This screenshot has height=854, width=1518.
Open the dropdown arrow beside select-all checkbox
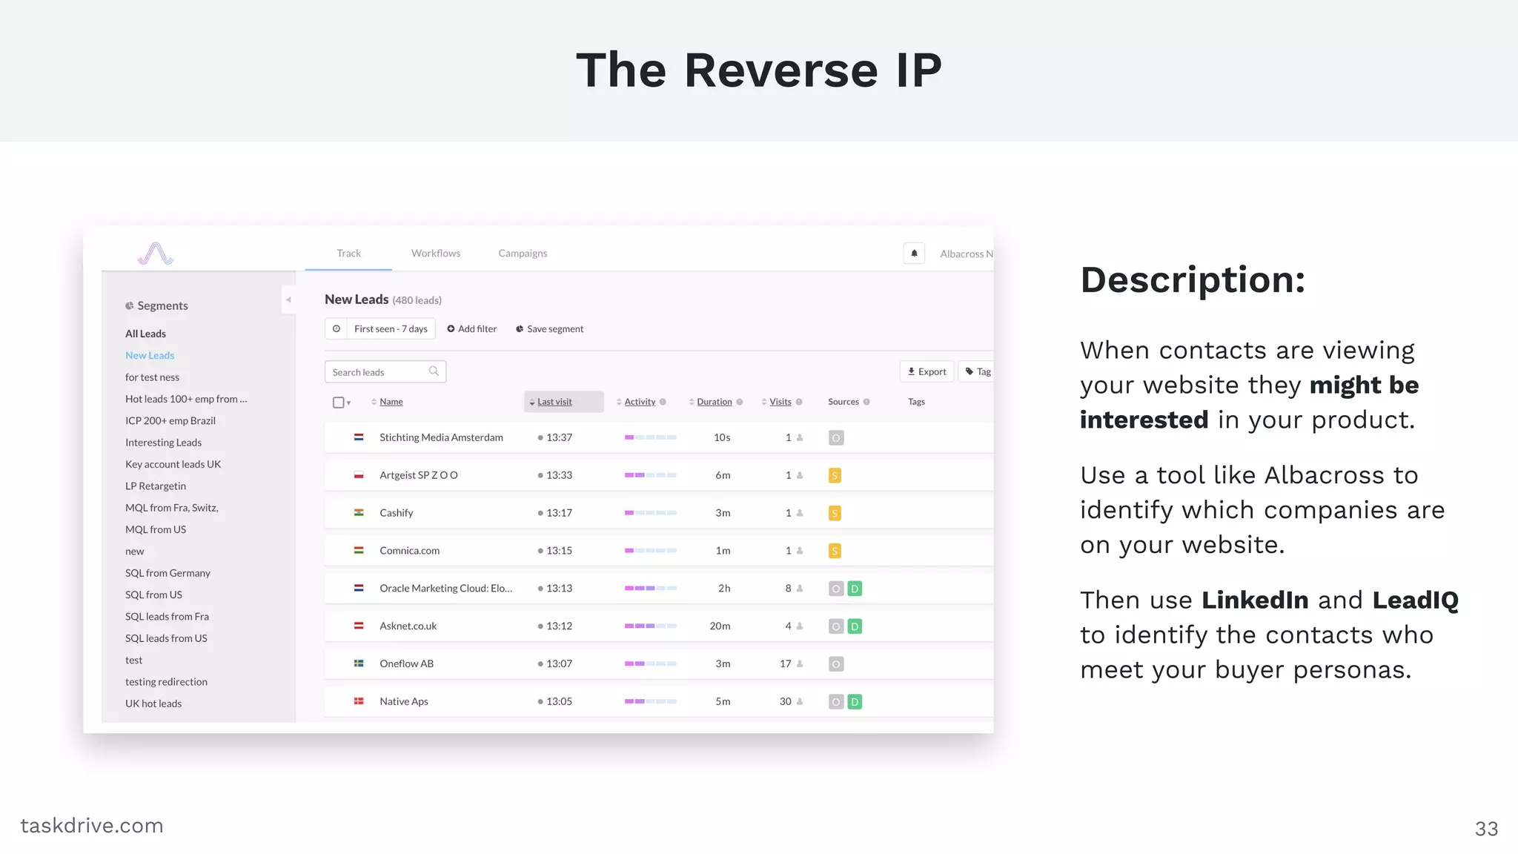point(348,403)
